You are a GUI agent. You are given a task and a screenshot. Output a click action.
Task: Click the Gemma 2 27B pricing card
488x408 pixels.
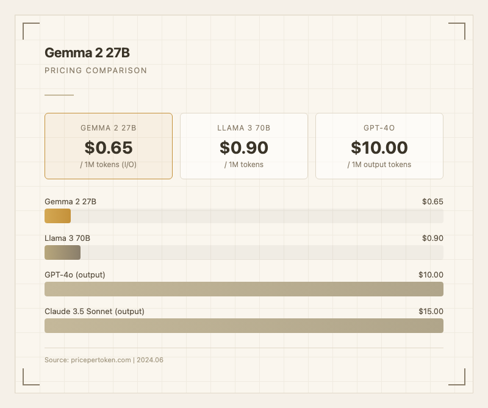(109, 146)
